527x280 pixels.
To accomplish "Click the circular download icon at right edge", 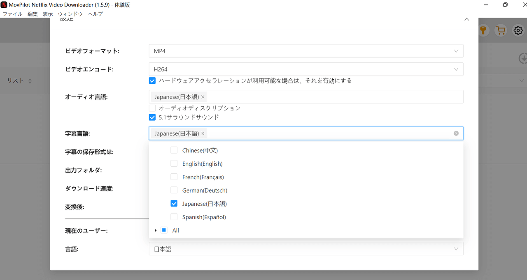I will click(x=523, y=58).
